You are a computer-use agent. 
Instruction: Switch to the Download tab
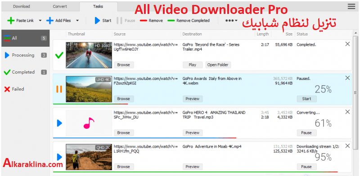tap(21, 6)
